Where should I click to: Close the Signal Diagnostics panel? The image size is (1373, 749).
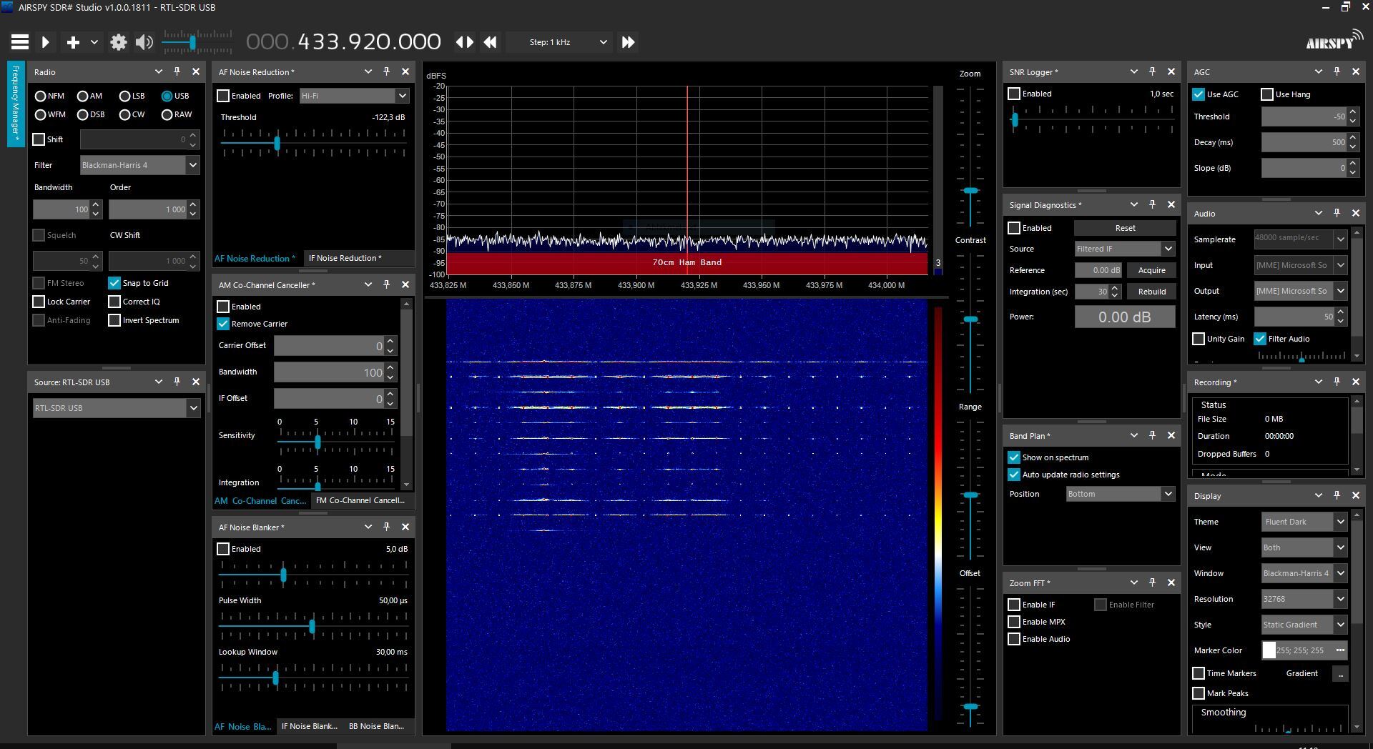tap(1171, 204)
